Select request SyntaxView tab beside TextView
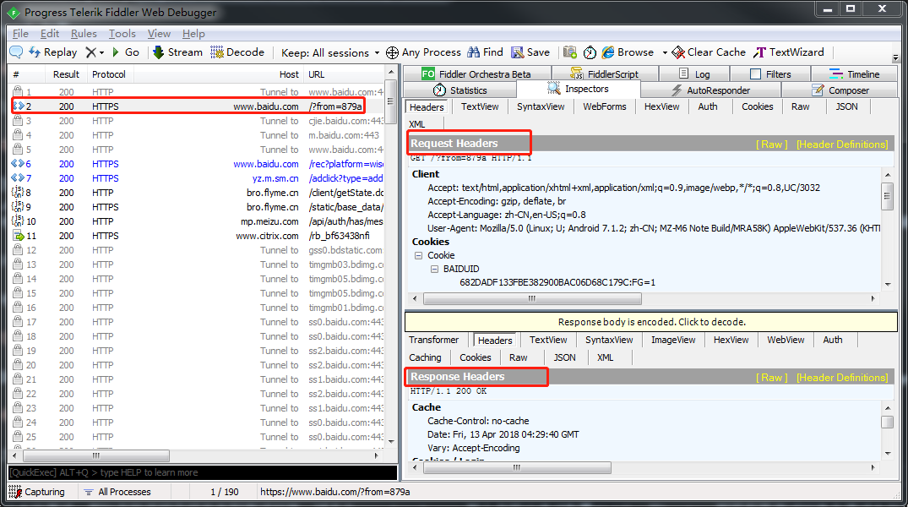 pos(541,106)
